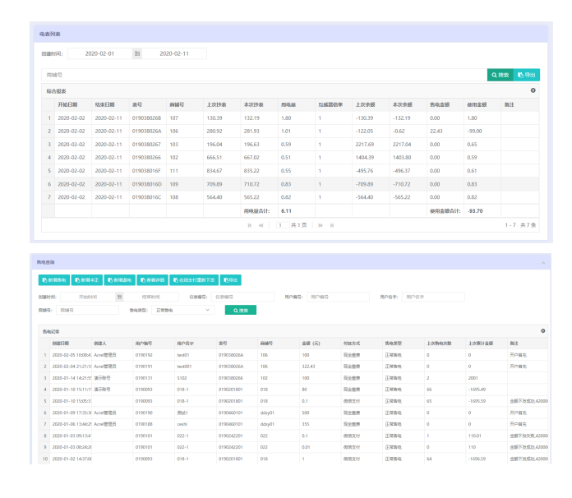Click the 新增退电 toolbar button

[120, 280]
